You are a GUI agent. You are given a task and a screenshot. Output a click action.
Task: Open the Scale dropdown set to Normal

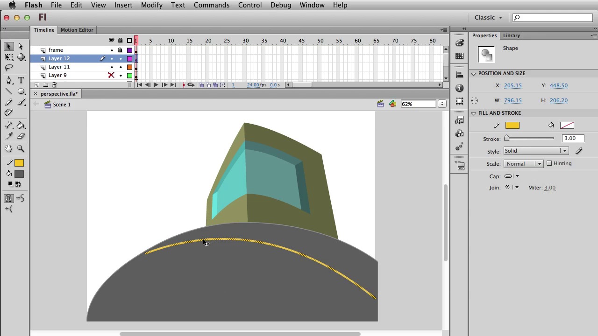[523, 164]
